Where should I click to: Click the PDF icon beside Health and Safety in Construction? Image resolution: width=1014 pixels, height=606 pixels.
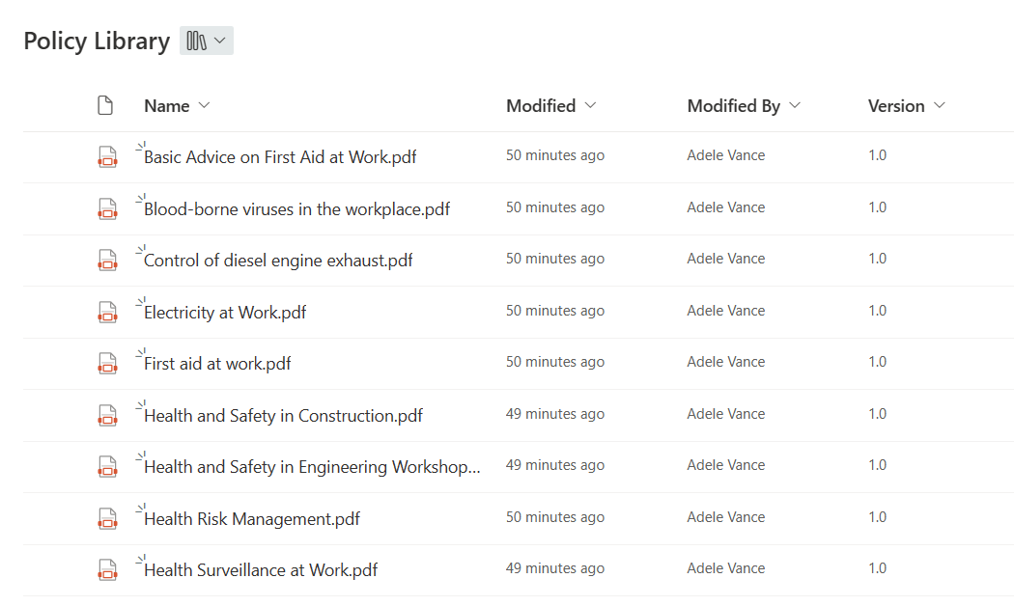107,414
